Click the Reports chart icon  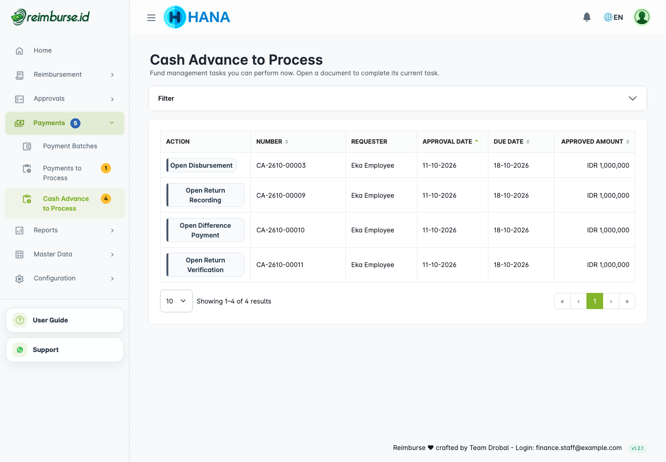(19, 231)
